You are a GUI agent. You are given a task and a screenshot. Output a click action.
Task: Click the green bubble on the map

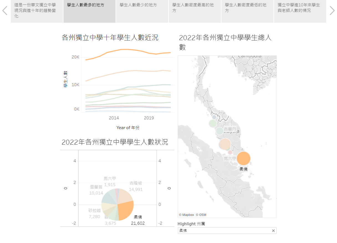click(213, 123)
